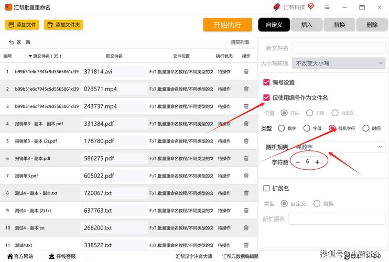Click 执行状态 column header
This screenshot has height=262, width=389.
[224, 56]
